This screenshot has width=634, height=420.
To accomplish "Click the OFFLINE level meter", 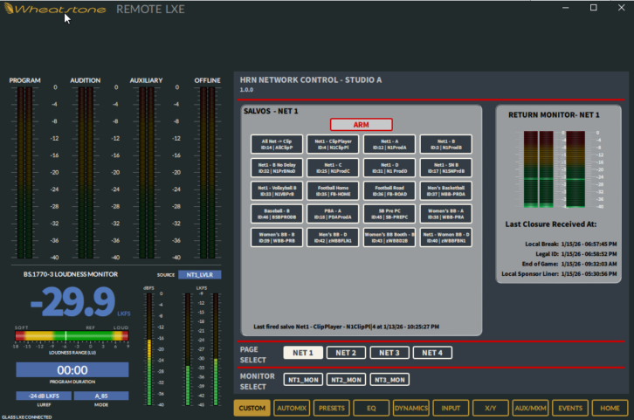I will (208, 173).
